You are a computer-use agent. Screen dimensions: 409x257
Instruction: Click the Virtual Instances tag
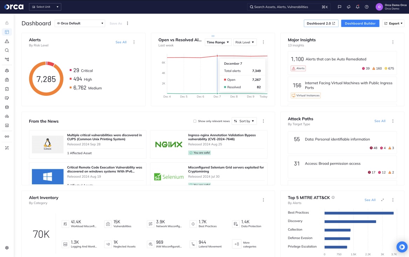tap(306, 95)
